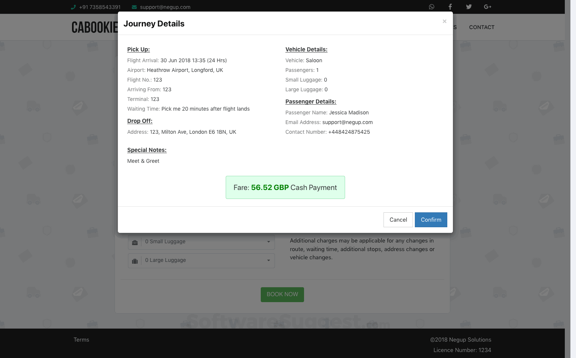The height and width of the screenshot is (358, 576).
Task: Open the CONTACT menu item
Action: (x=482, y=27)
